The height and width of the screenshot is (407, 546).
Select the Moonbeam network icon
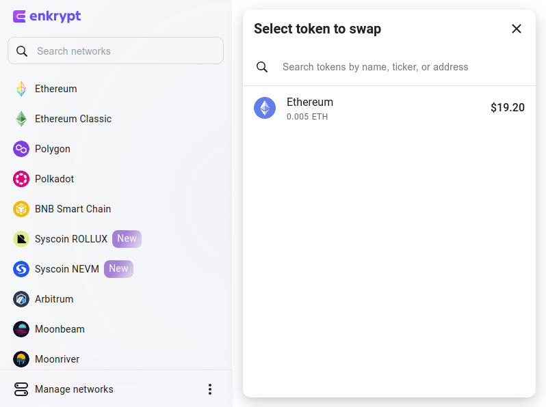(21, 329)
